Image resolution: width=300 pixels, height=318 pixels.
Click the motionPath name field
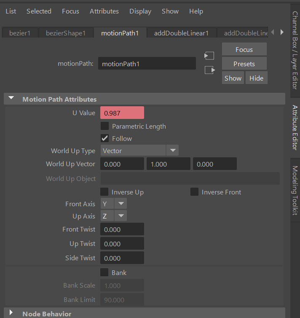[x=147, y=64]
